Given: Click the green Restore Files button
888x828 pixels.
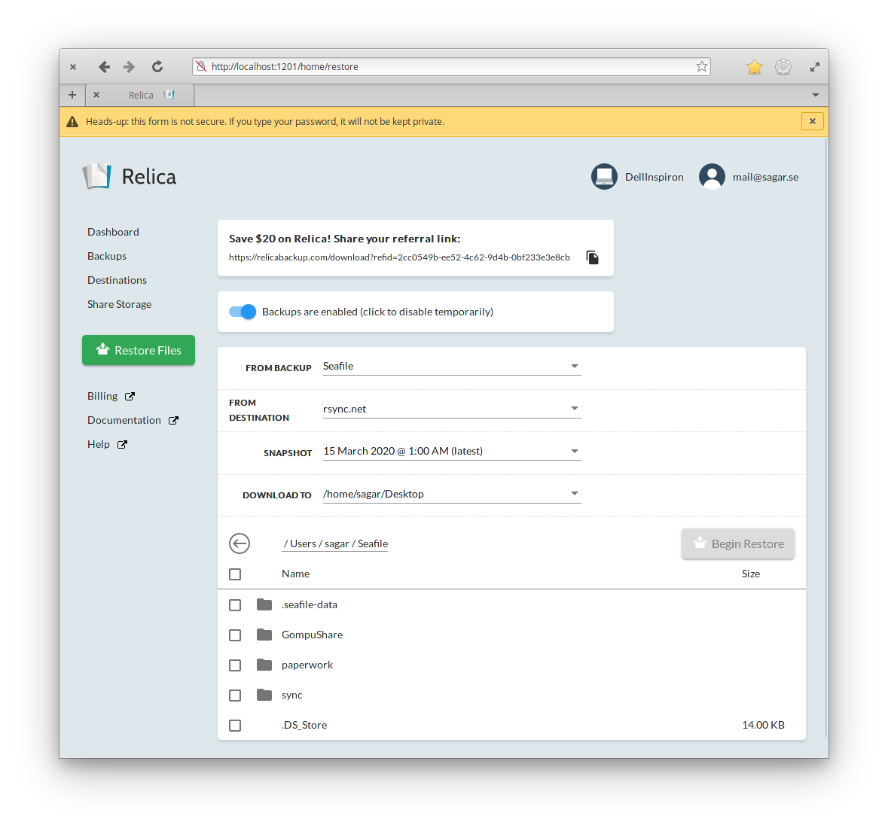Looking at the screenshot, I should [x=139, y=350].
